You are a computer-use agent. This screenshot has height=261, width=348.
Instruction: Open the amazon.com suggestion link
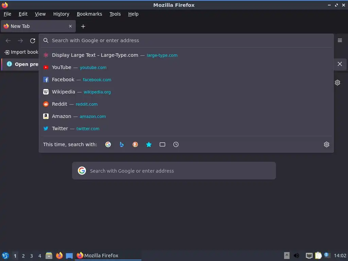[x=92, y=116]
